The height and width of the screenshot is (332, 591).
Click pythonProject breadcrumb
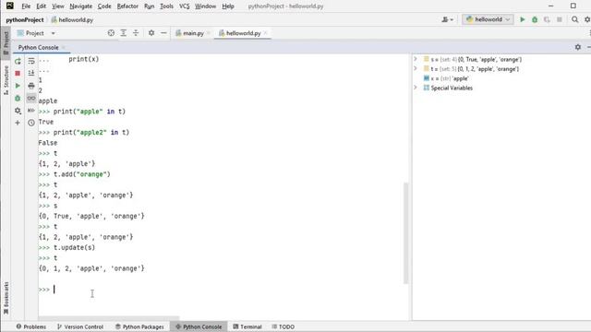click(x=25, y=20)
